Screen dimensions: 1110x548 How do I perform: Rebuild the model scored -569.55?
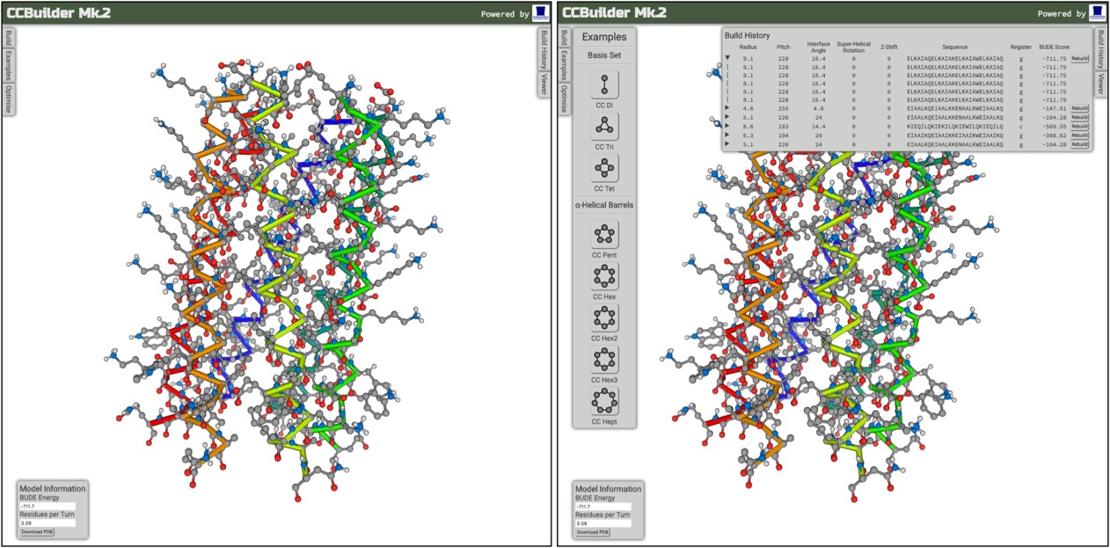pos(1079,126)
